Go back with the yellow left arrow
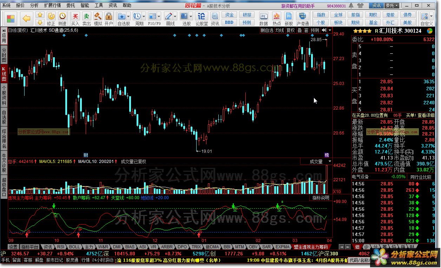441x268 pixels. click(26, 18)
